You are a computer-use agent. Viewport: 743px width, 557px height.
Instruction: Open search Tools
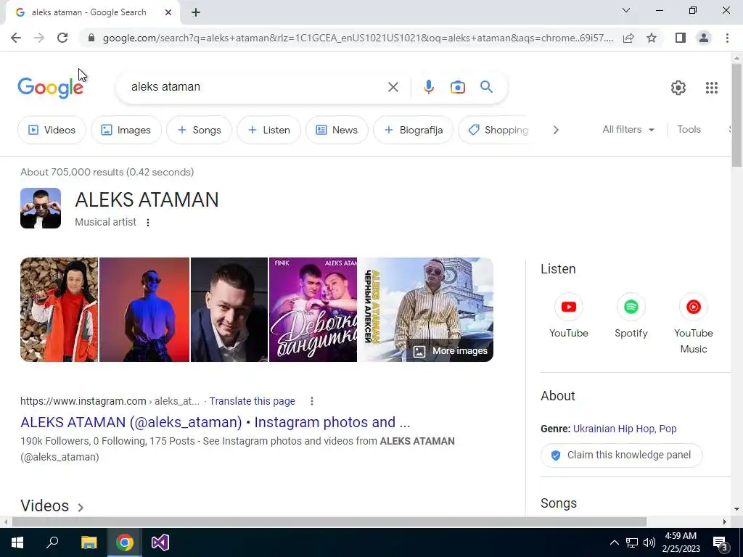pyautogui.click(x=689, y=129)
